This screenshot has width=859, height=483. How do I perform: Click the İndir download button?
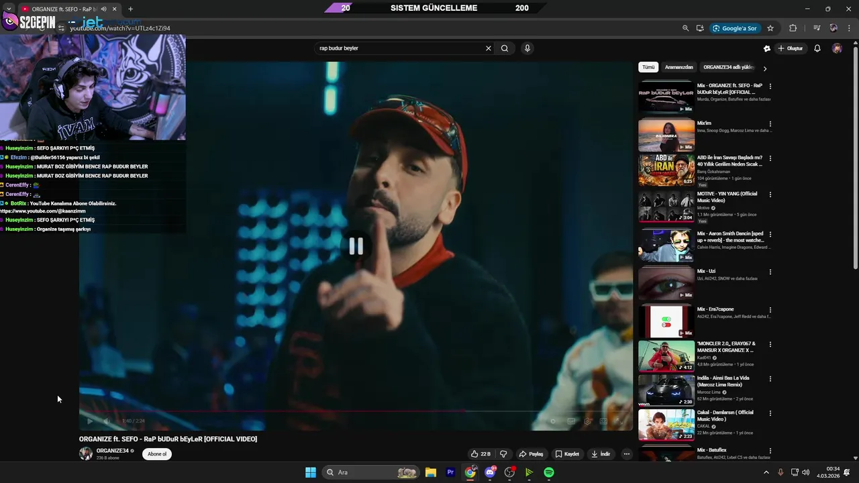click(x=601, y=454)
